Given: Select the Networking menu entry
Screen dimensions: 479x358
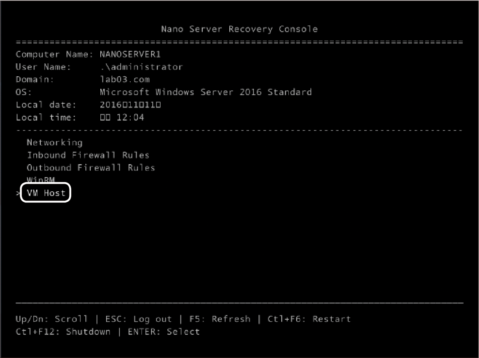Looking at the screenshot, I should point(55,143).
